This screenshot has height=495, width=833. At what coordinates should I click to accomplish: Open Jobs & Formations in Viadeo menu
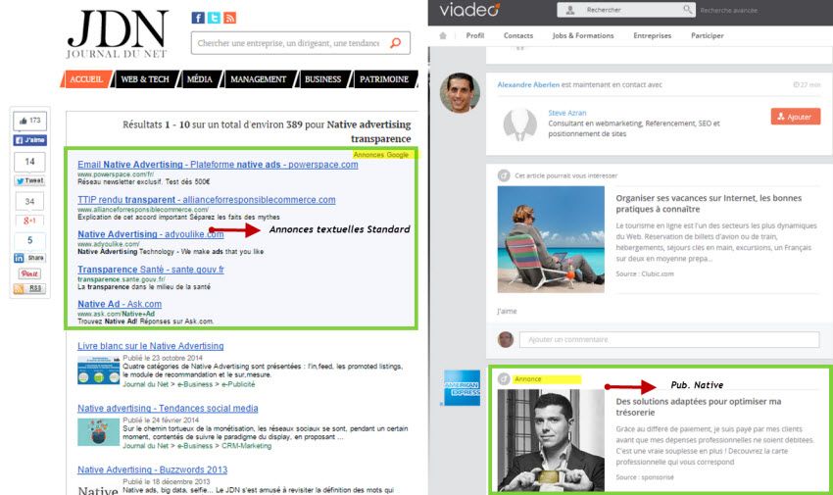[583, 35]
